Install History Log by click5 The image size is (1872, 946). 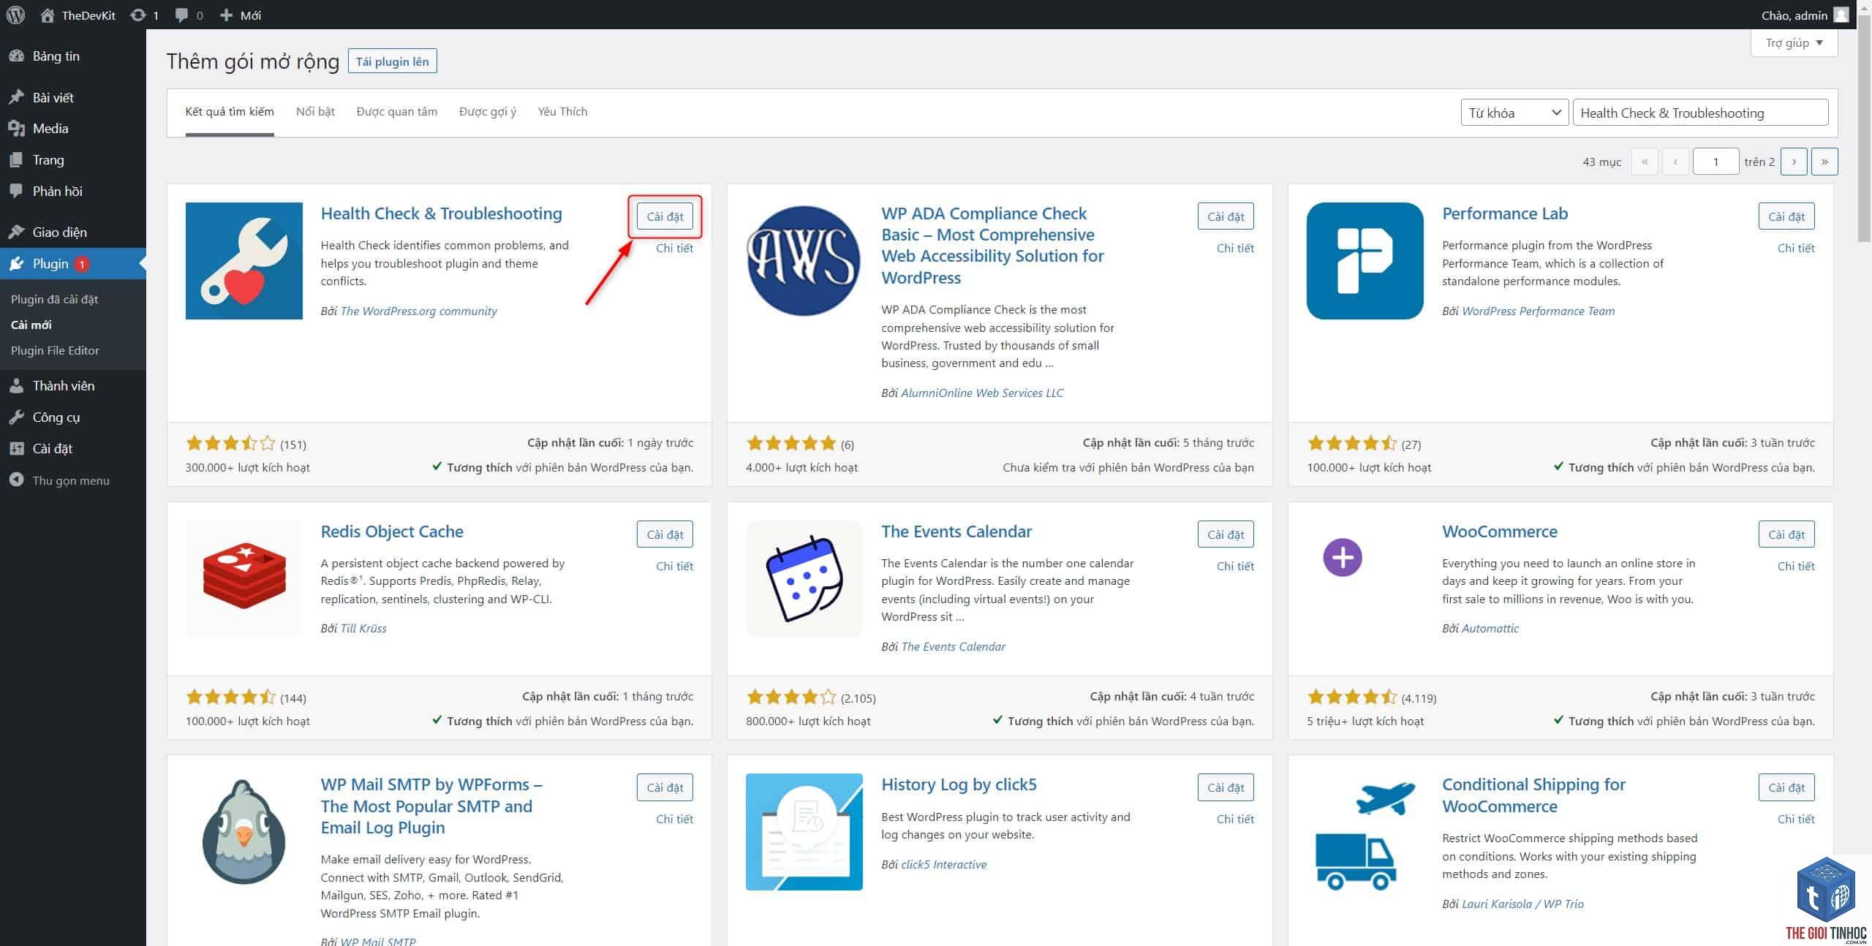pyautogui.click(x=1226, y=787)
